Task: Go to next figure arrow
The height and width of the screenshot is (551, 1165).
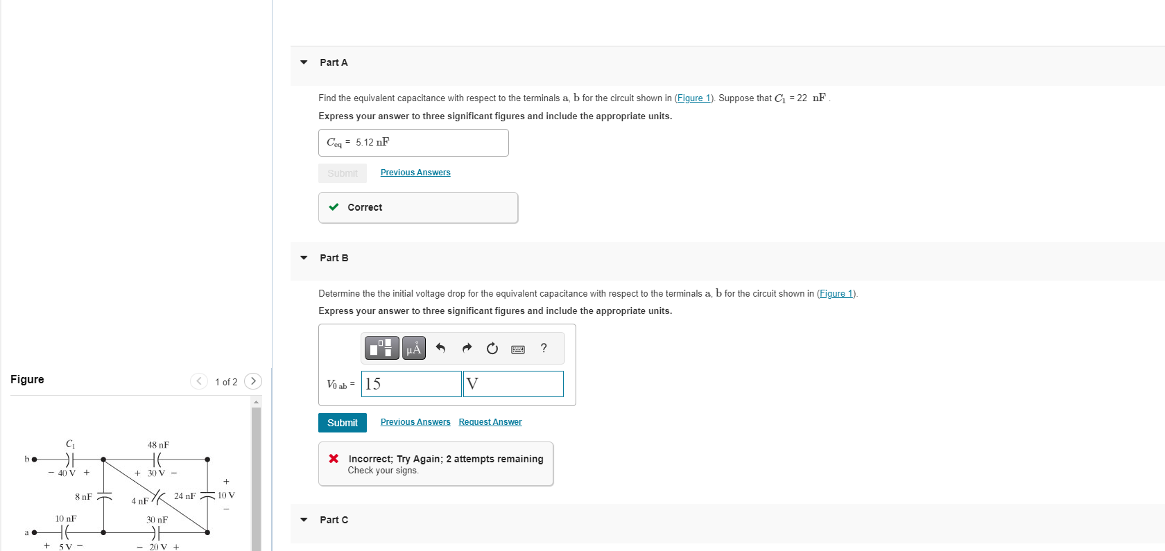Action: pyautogui.click(x=254, y=381)
